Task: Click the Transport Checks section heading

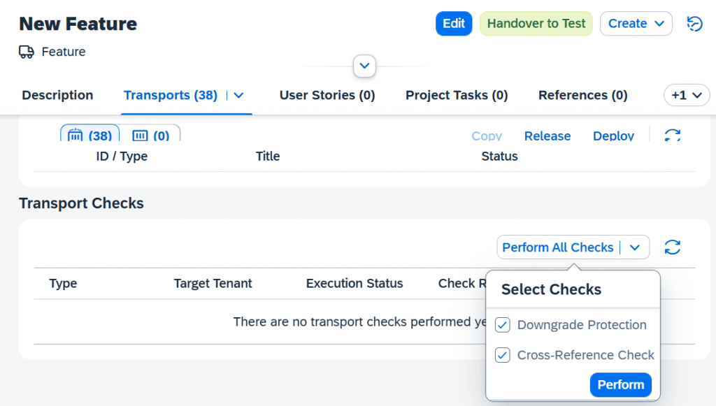Action: [x=81, y=203]
